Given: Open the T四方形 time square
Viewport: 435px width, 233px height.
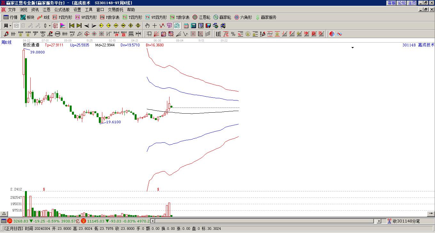Looking at the screenshot, I should tap(132, 17).
